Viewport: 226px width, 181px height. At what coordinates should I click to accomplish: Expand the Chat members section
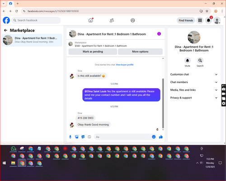pyautogui.click(x=194, y=82)
